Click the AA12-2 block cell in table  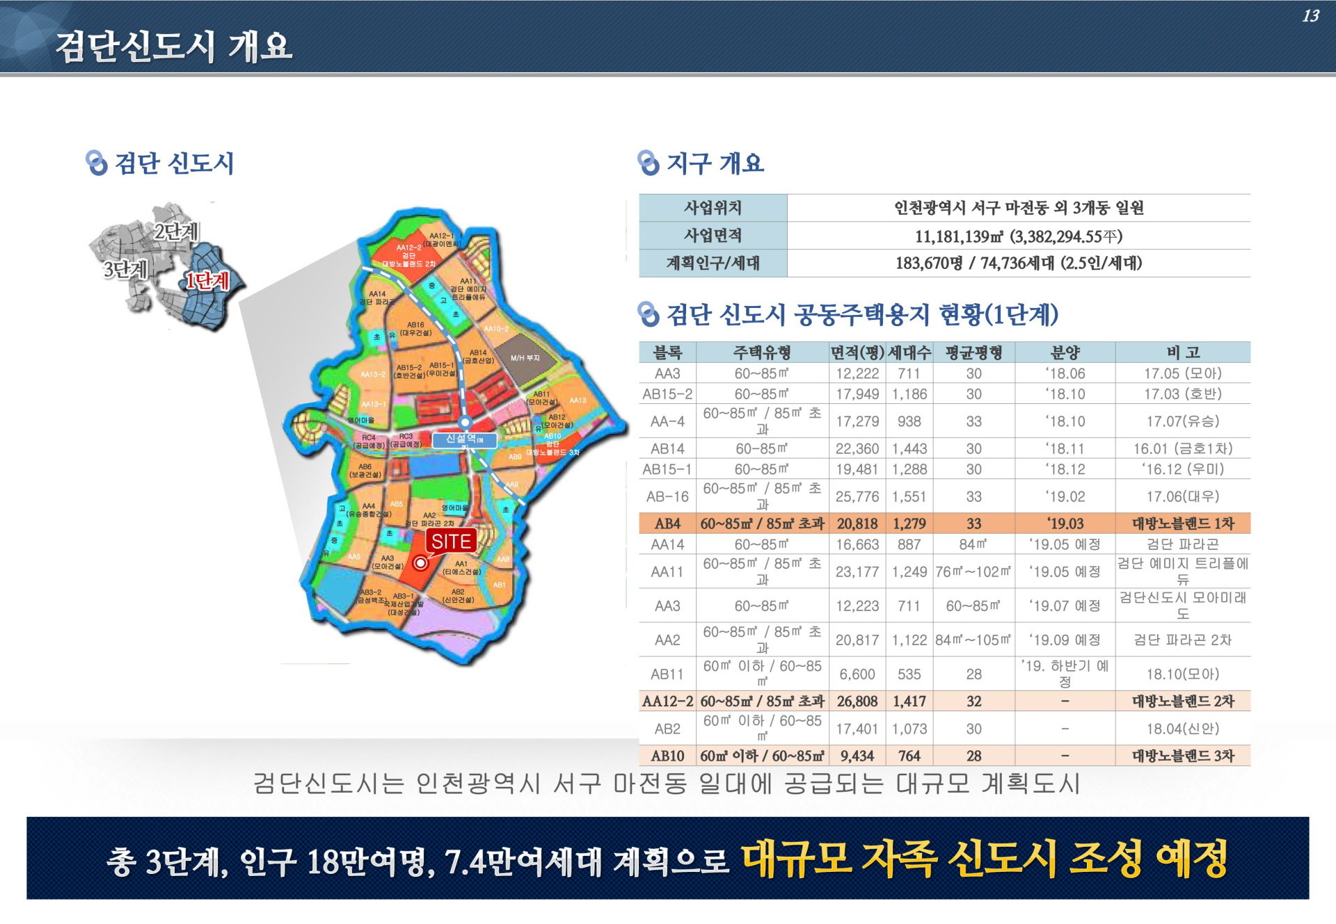pos(667,701)
